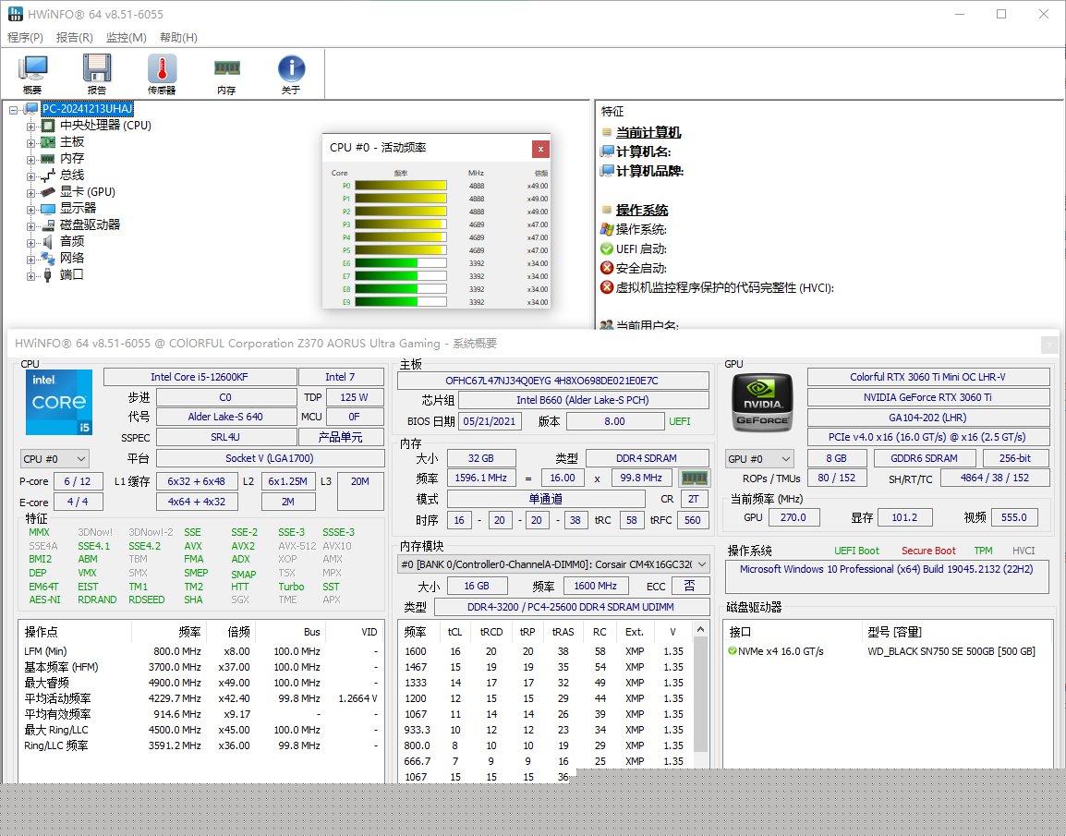This screenshot has width=1066, height=836.
Task: Expand the 内存 tree node
Action: (30, 160)
